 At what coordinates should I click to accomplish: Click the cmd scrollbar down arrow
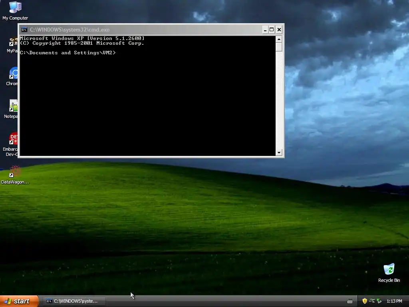279,152
